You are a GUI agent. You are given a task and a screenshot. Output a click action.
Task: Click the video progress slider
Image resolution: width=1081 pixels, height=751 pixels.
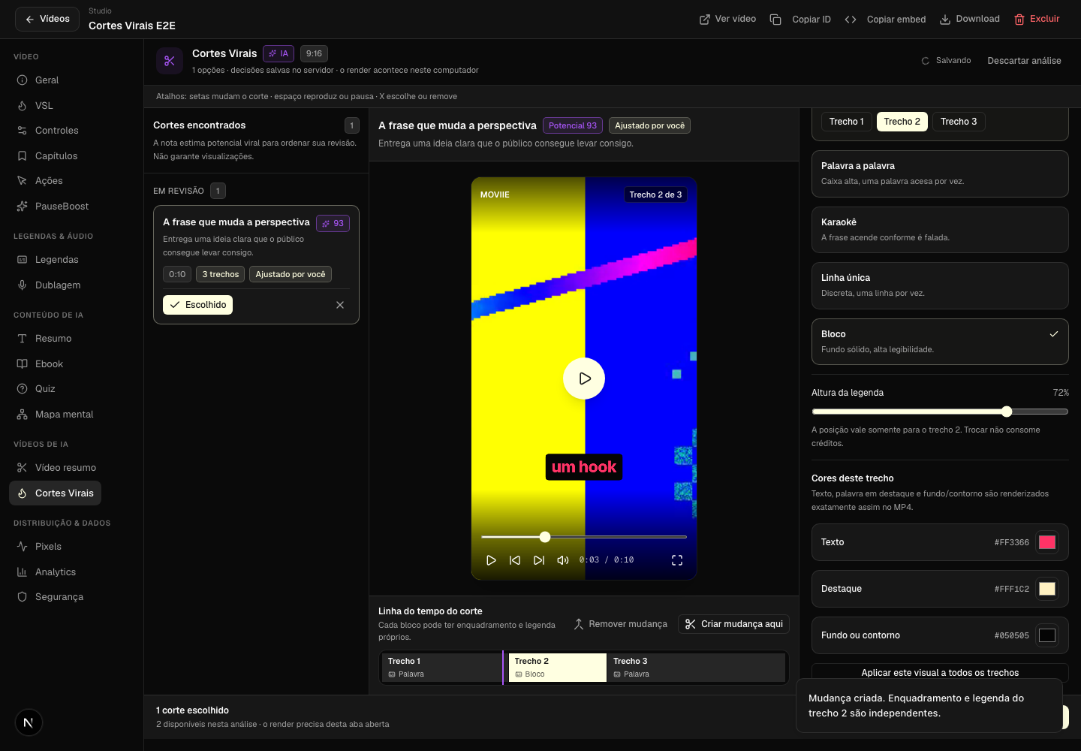click(584, 537)
